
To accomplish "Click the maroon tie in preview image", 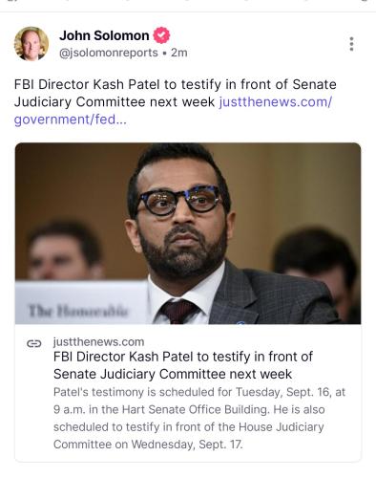I will tap(178, 311).
